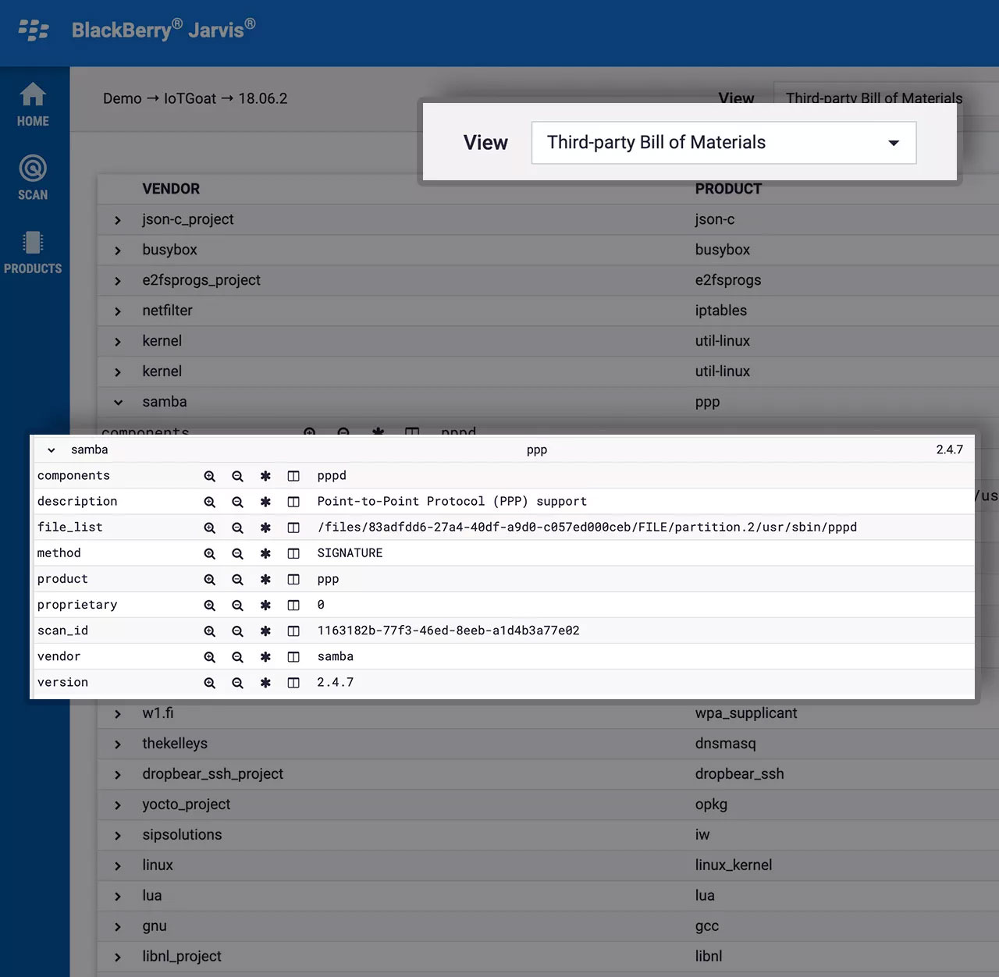Go to the Scan section in the sidebar
The image size is (999, 977).
click(x=33, y=178)
